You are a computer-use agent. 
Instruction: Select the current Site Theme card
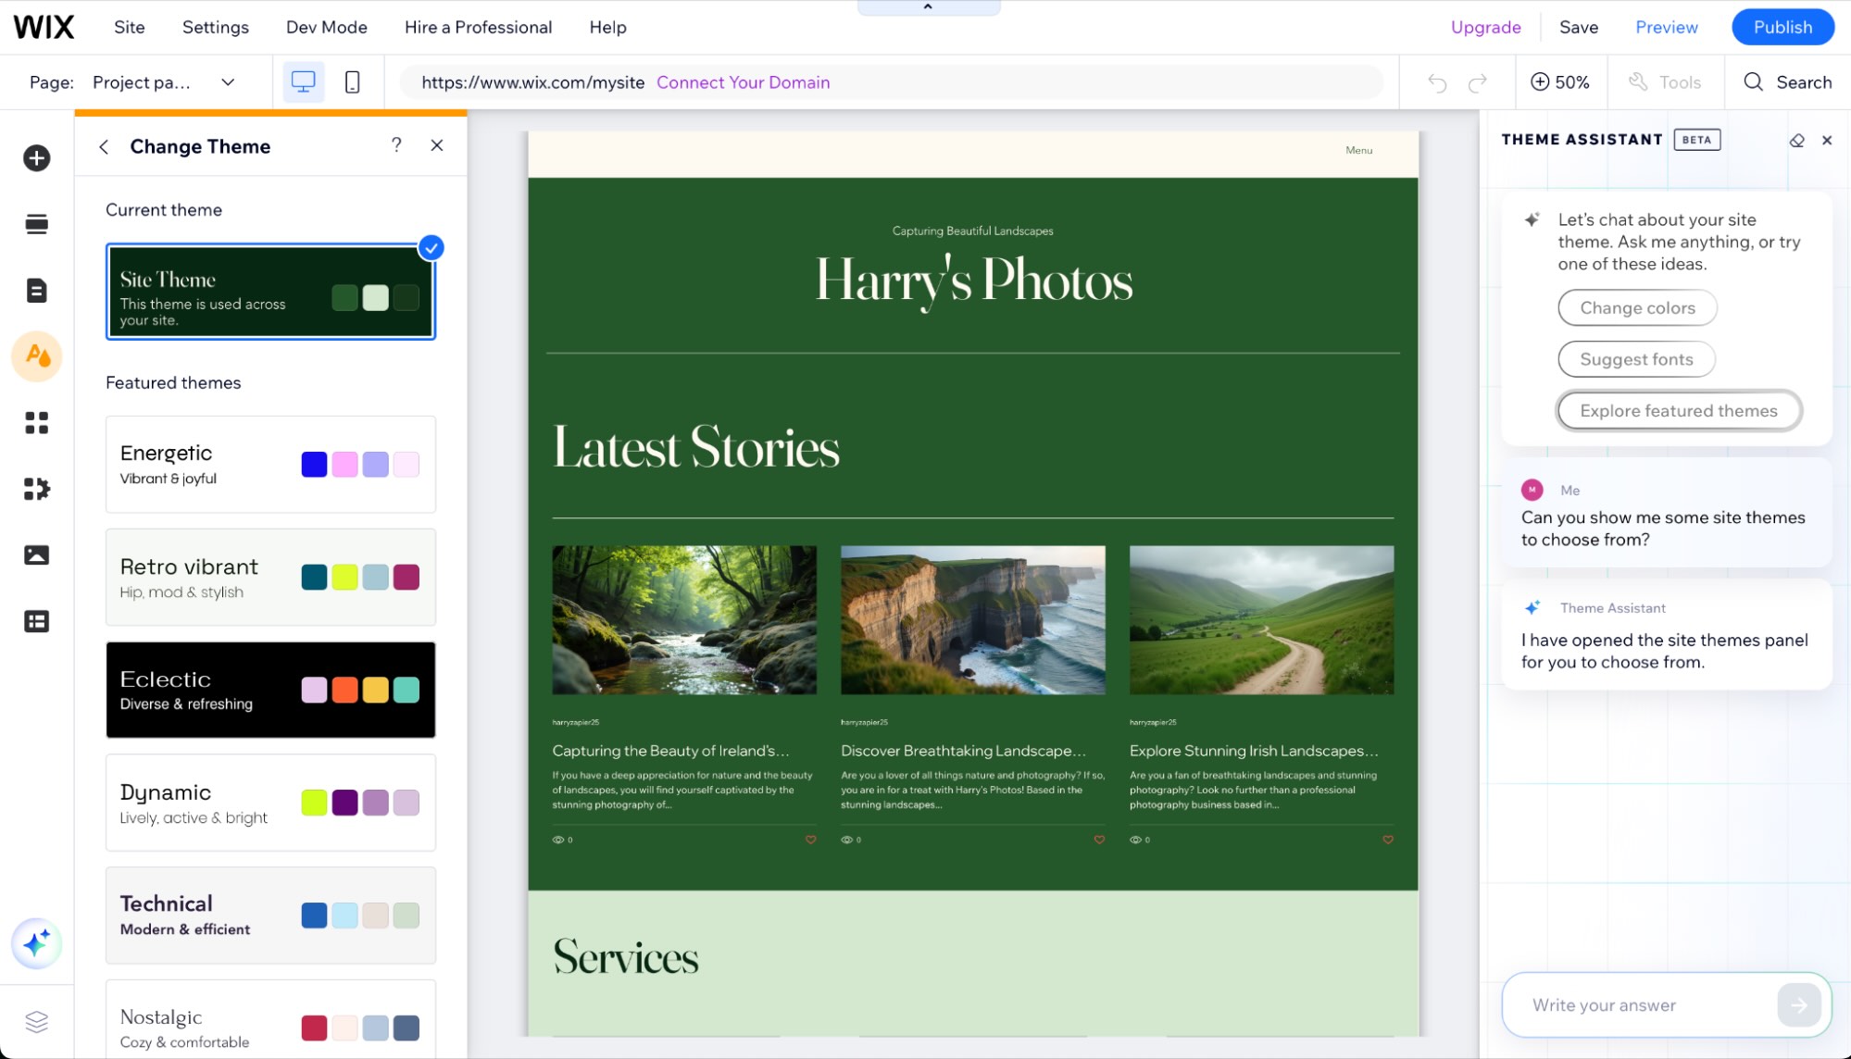tap(270, 292)
